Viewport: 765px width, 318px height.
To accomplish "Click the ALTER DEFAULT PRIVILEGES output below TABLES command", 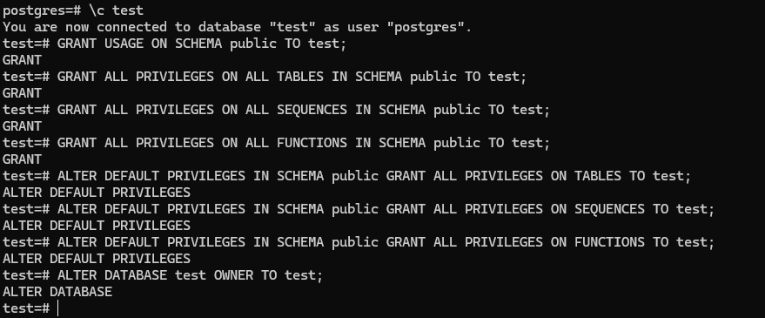I will (x=97, y=193).
